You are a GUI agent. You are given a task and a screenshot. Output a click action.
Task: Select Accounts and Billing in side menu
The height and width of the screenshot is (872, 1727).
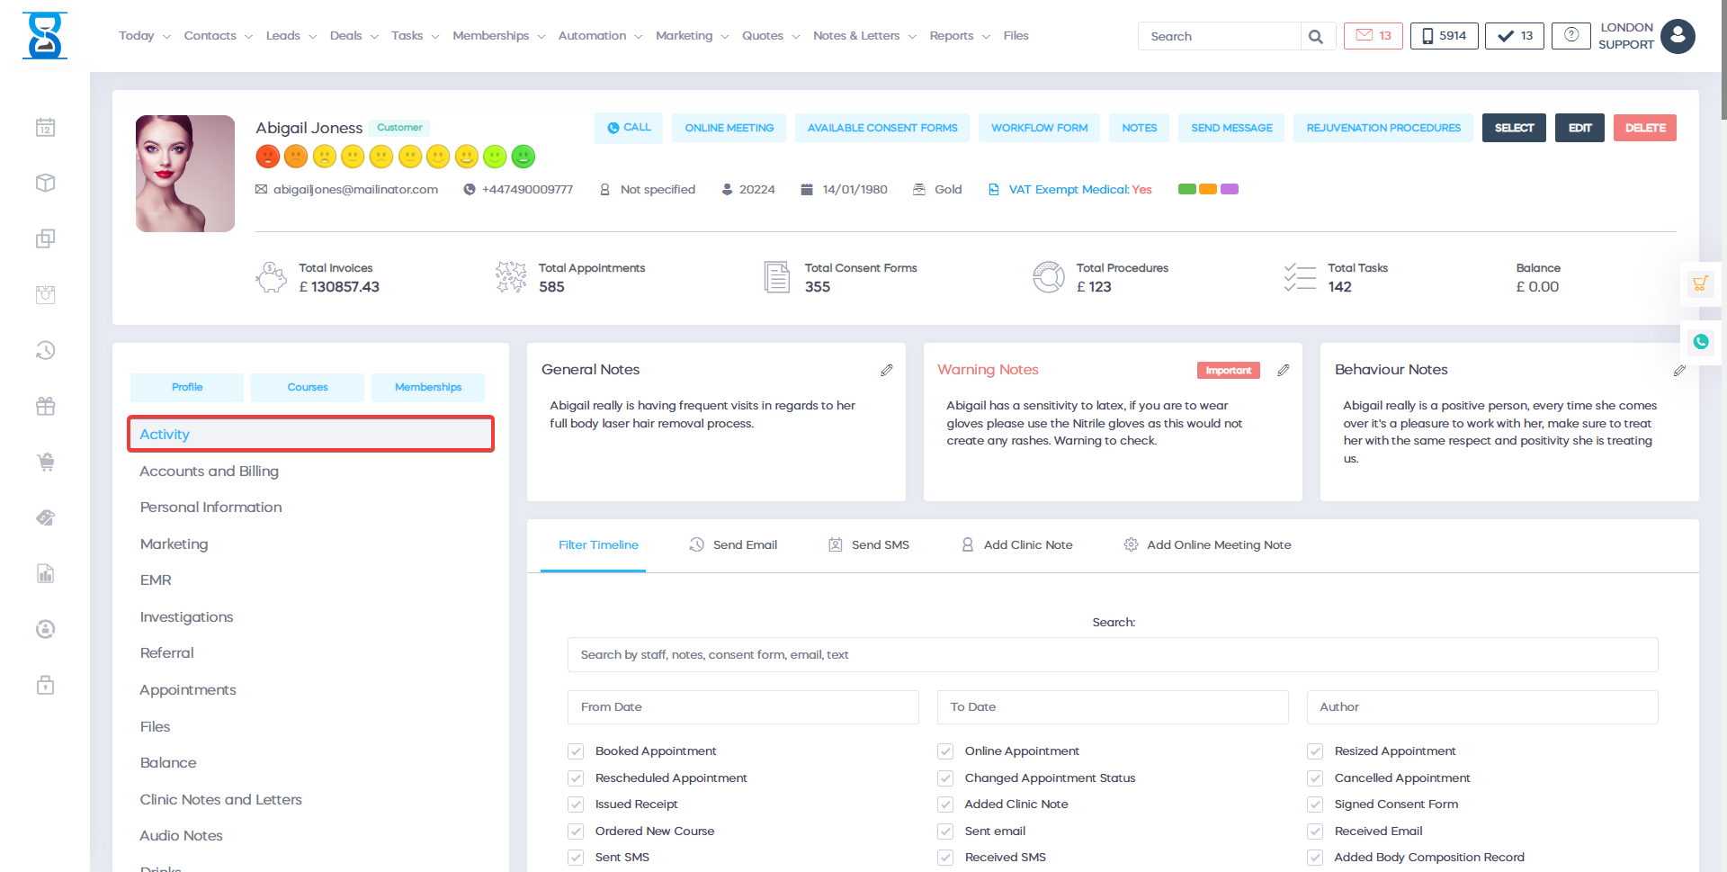(209, 472)
